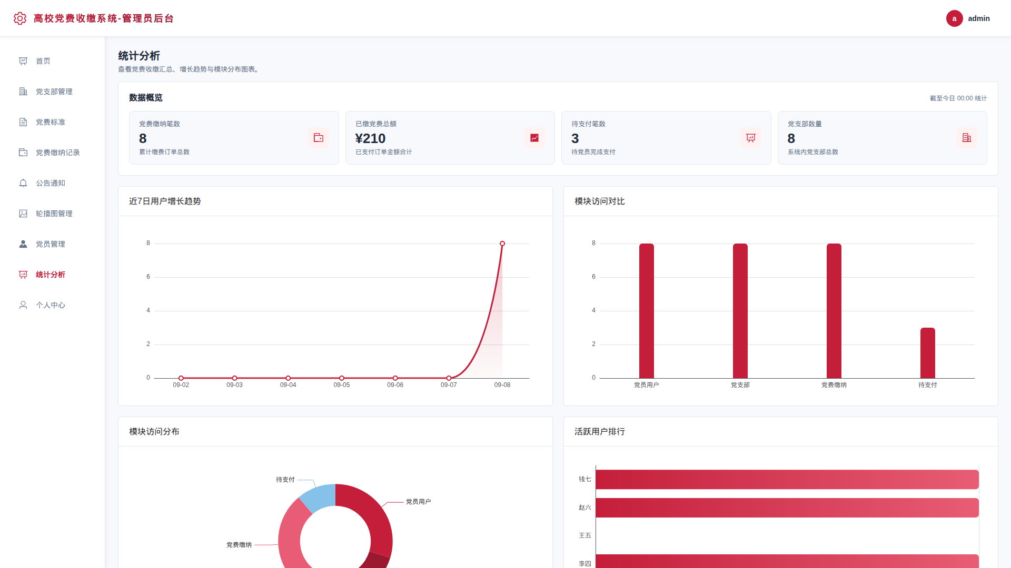Image resolution: width=1011 pixels, height=568 pixels.
Task: Click the 个人中心 user icon
Action: [23, 305]
